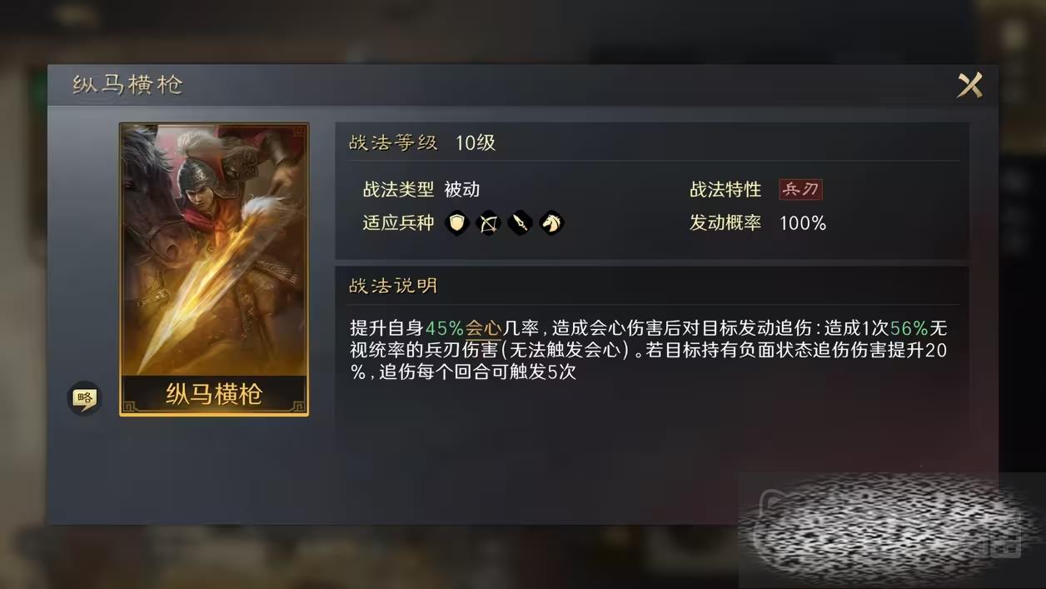This screenshot has width=1046, height=589.
Task: Tap the 战法特性 label
Action: 725,189
